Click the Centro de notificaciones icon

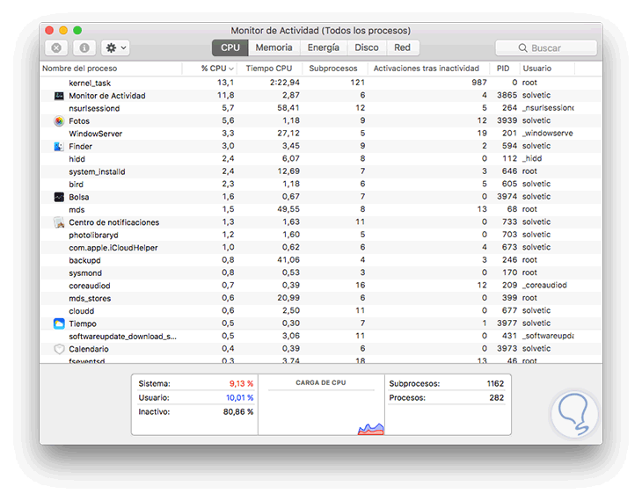(59, 222)
